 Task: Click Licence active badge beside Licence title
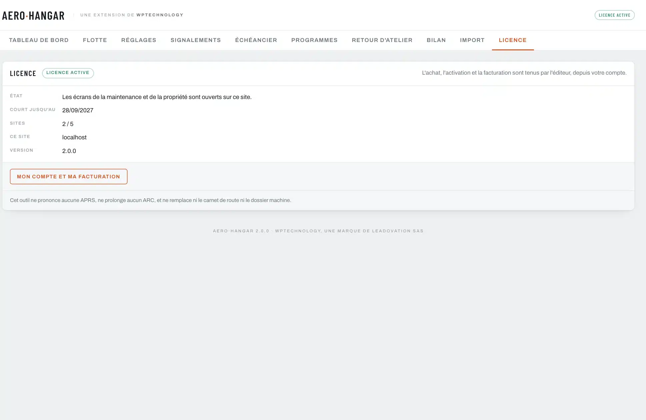68,73
